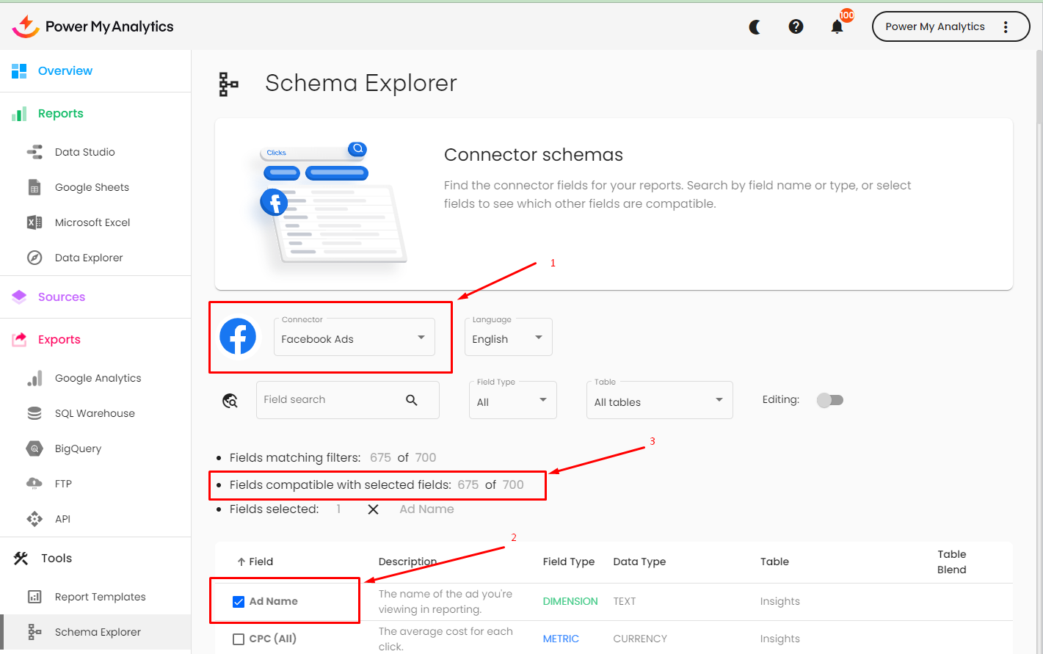Expand the Language dropdown

(x=508, y=338)
